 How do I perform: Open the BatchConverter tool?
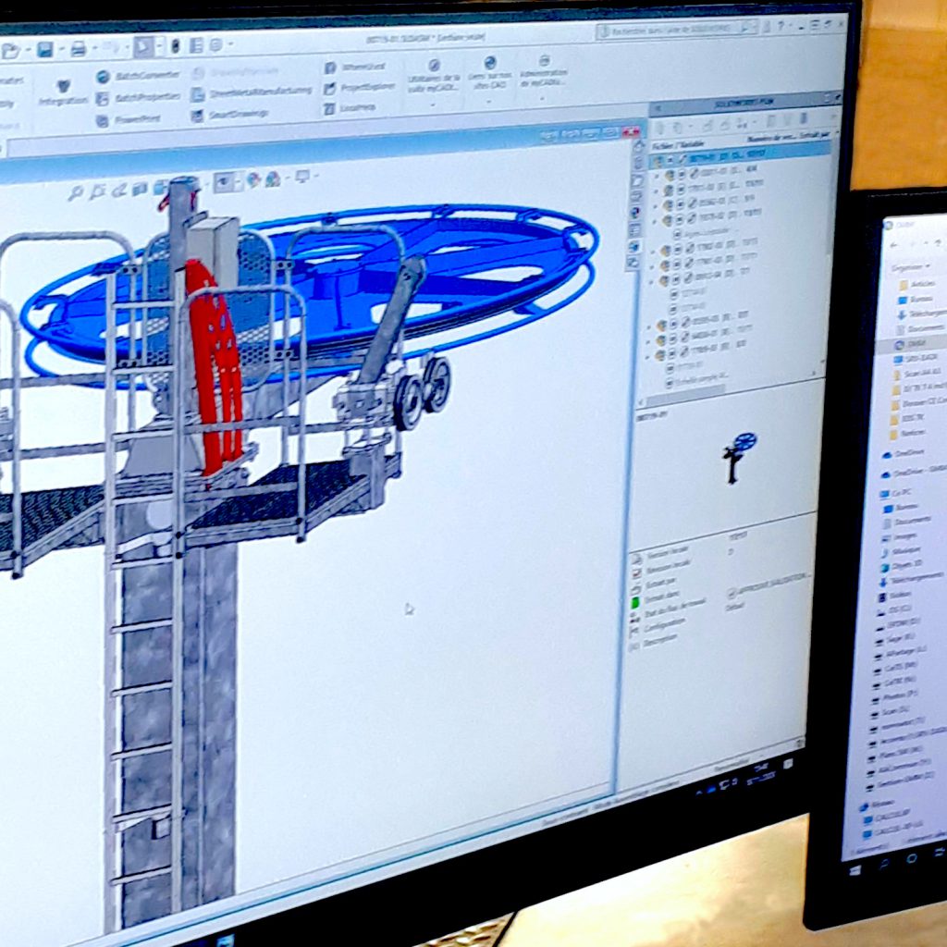coord(139,76)
